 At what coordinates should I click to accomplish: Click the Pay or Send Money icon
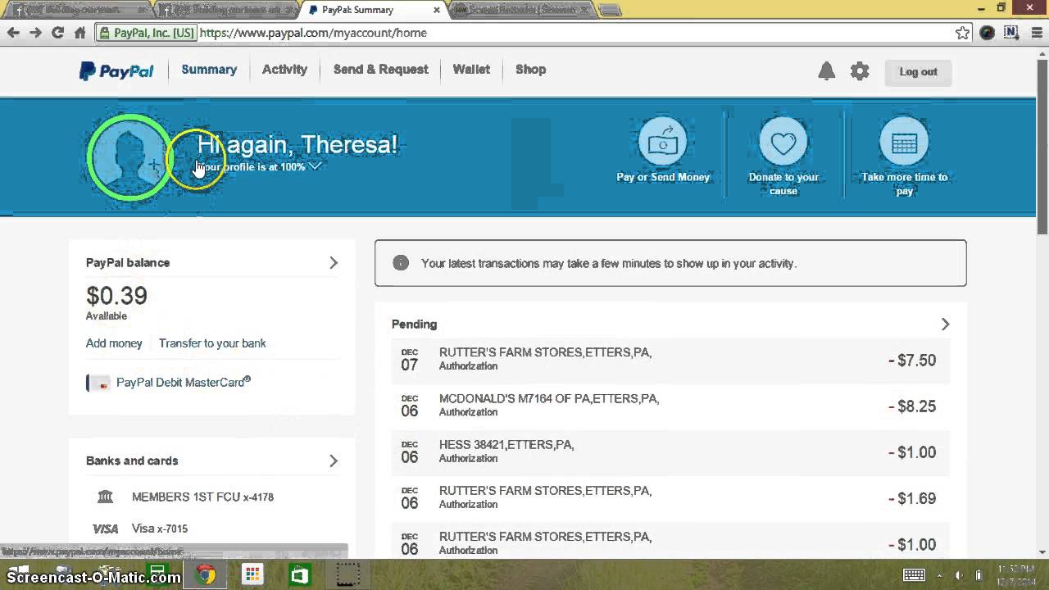[663, 141]
